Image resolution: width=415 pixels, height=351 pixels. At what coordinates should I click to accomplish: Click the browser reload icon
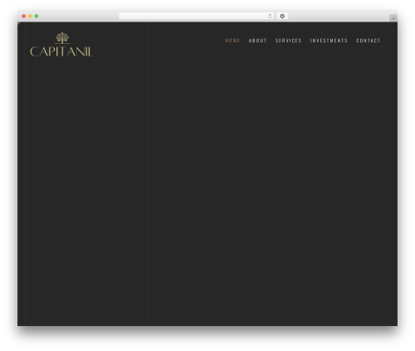(270, 16)
